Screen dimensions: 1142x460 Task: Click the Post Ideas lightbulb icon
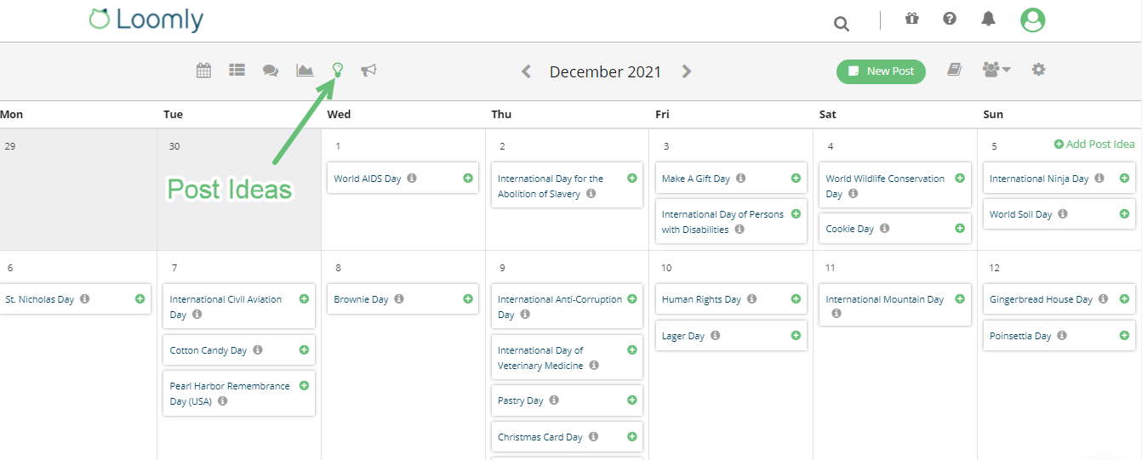pyautogui.click(x=338, y=70)
